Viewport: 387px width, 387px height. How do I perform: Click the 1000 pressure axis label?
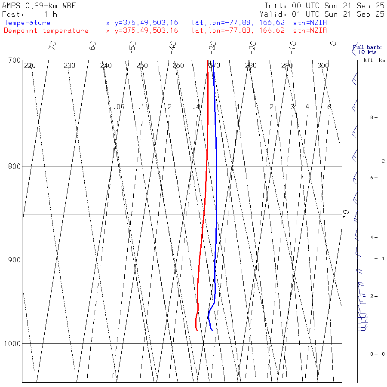(12, 343)
